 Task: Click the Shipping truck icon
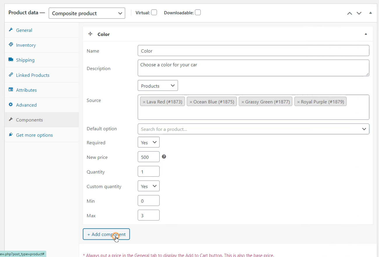[x=11, y=60]
